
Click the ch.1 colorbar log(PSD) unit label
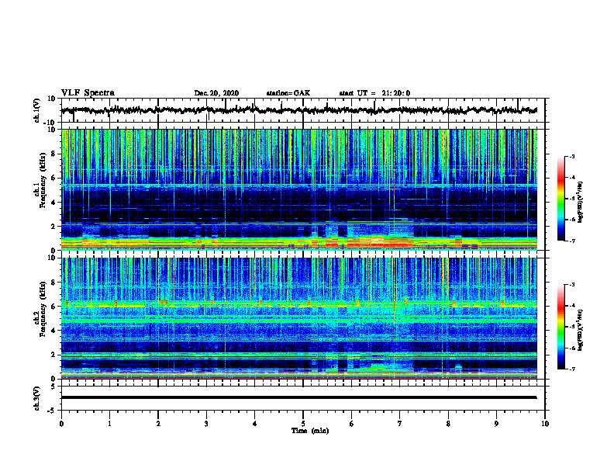[581, 203]
